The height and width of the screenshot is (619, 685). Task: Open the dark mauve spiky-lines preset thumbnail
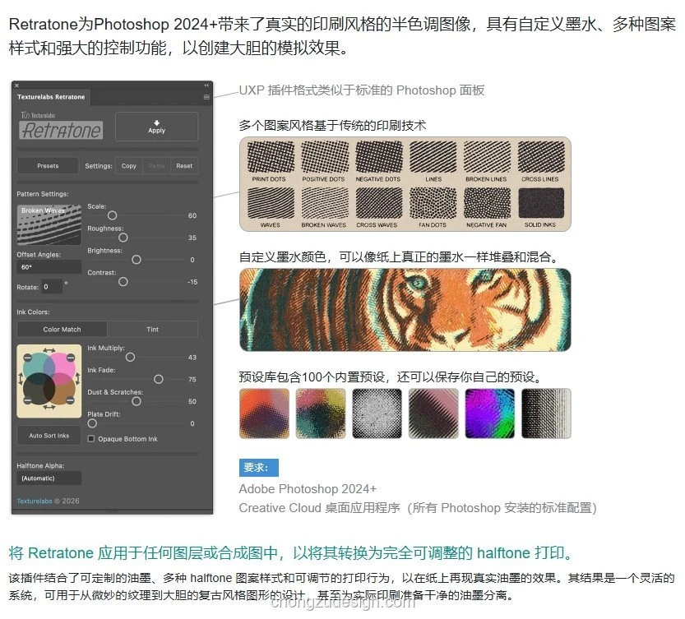[x=433, y=413]
